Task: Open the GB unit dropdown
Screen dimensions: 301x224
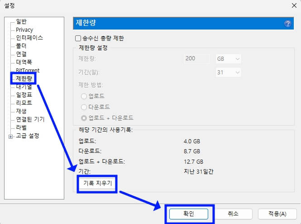Action: (229, 58)
